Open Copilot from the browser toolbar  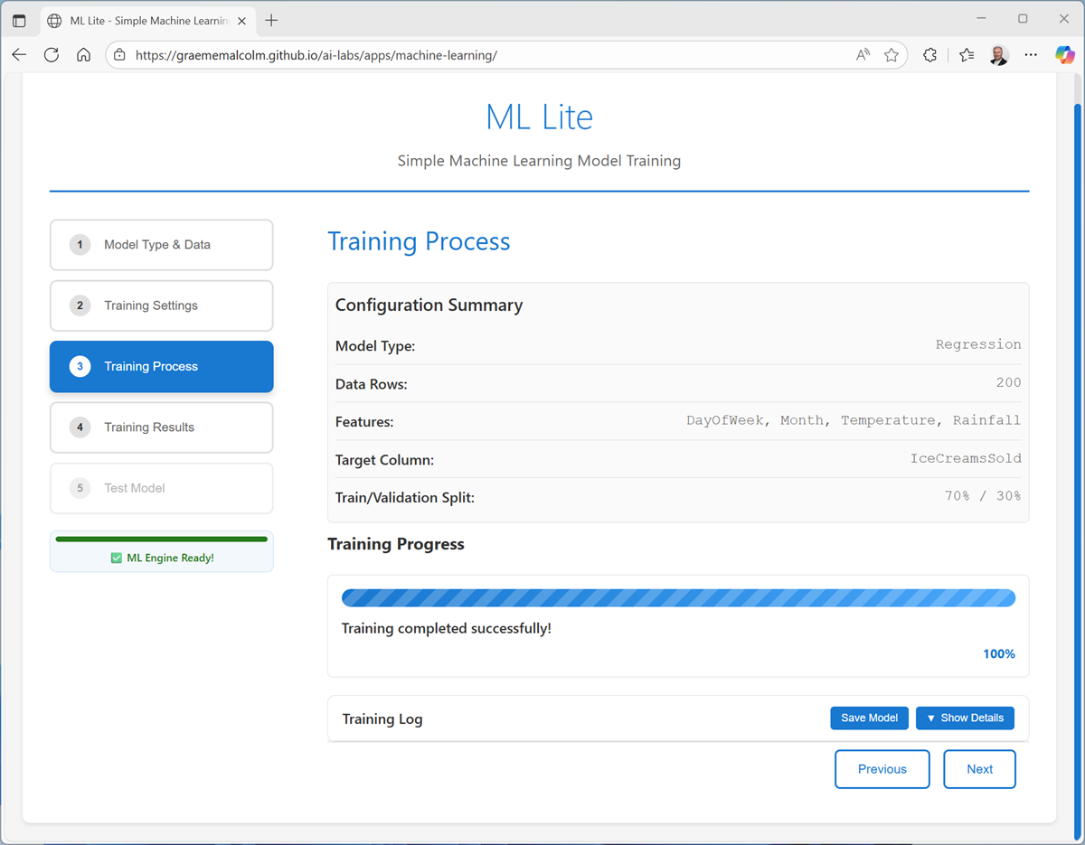coord(1064,54)
